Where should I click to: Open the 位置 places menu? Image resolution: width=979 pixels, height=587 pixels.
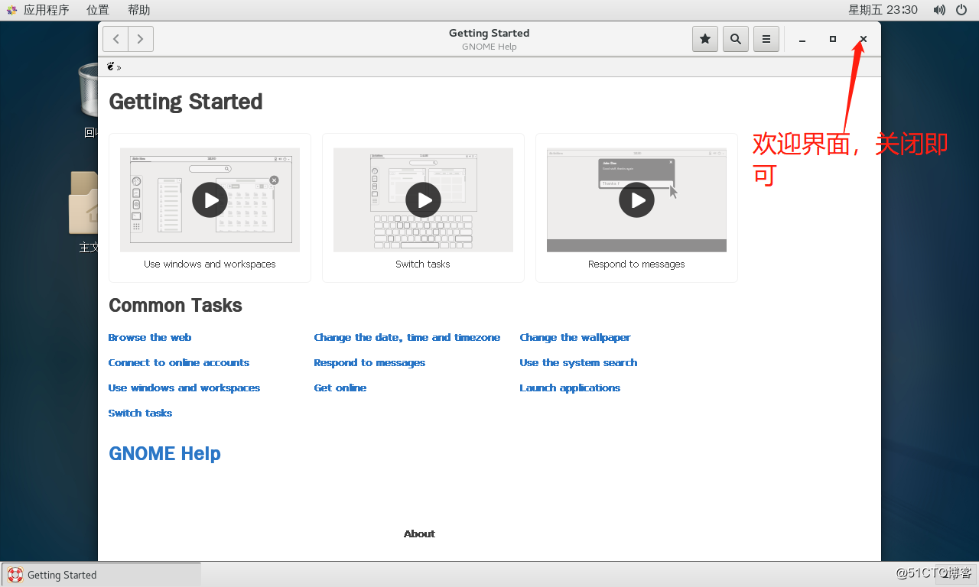[98, 10]
